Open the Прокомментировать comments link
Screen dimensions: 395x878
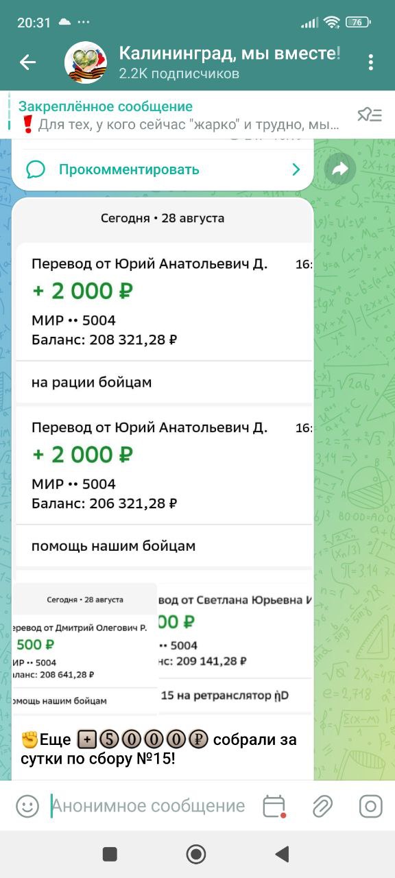129,169
